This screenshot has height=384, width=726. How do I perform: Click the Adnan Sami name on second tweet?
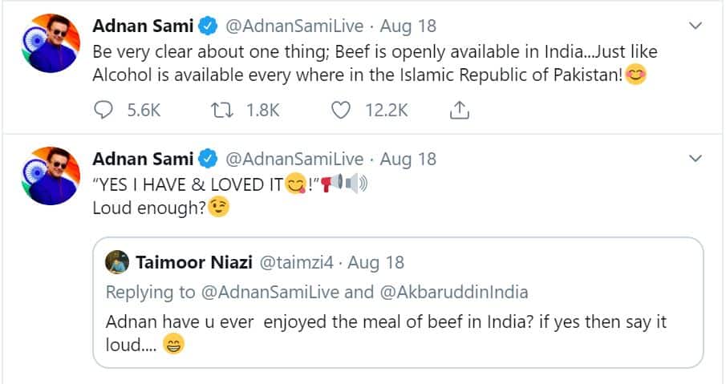143,159
